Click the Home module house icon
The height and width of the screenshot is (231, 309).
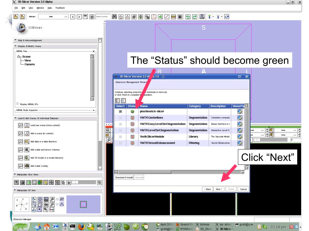pyautogui.click(x=121, y=17)
